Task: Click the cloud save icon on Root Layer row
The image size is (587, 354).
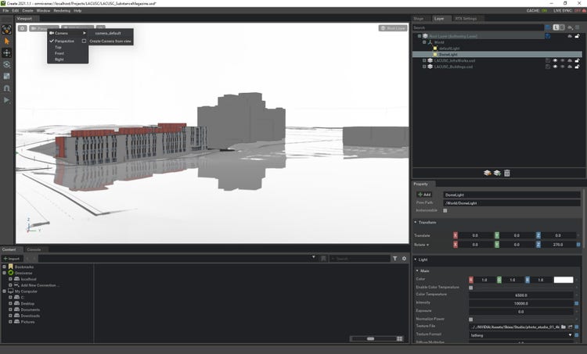Action: (x=570, y=36)
